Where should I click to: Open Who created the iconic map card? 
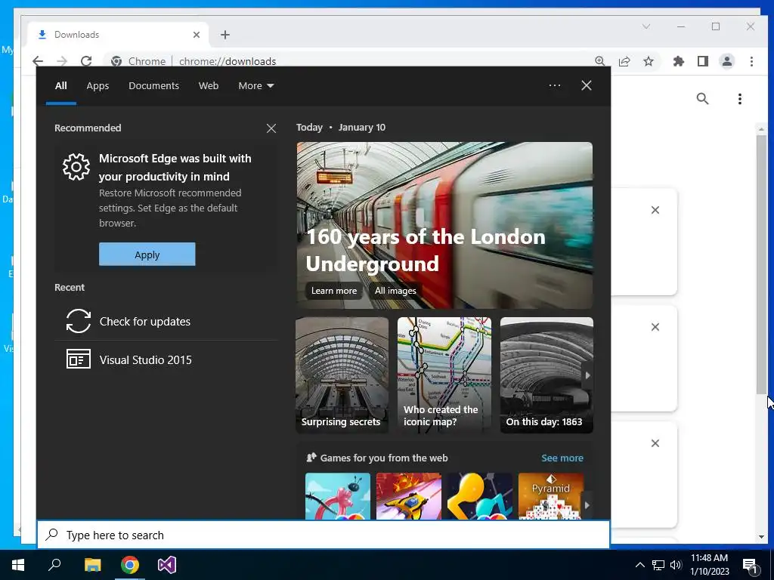point(444,375)
